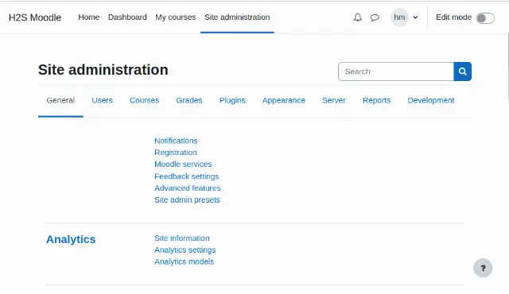Click the hm user avatar
The width and height of the screenshot is (509, 294).
point(399,17)
